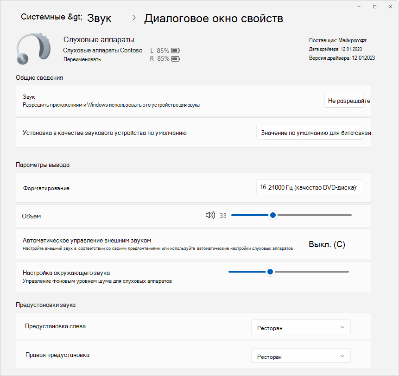Minimize the settings window
This screenshot has width=399, height=376.
tap(359, 6)
